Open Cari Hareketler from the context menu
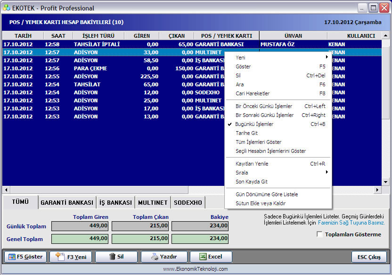The height and width of the screenshot is (275, 392). pyautogui.click(x=279, y=93)
